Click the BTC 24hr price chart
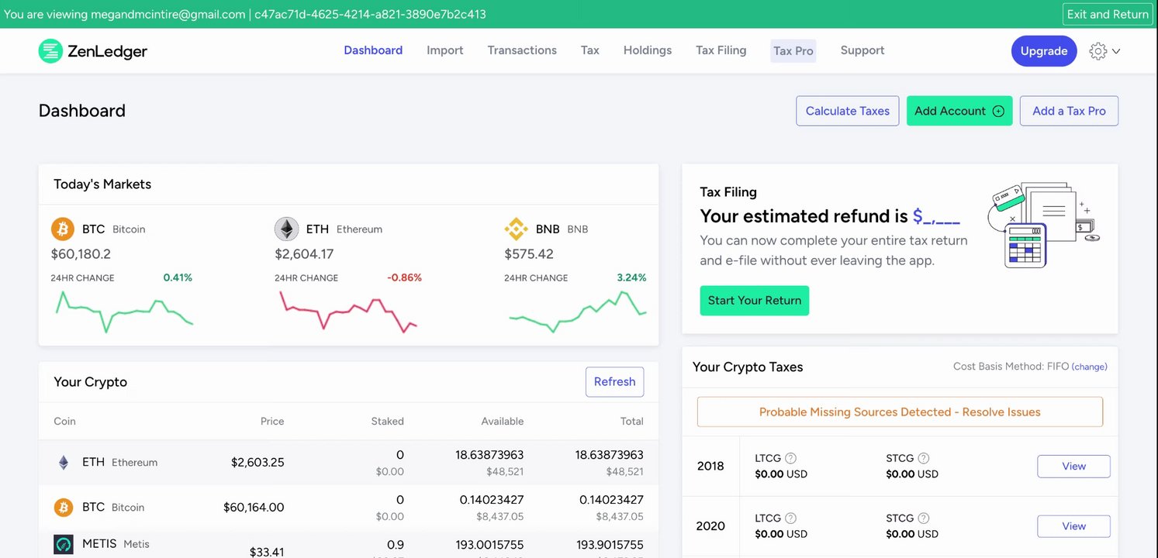 coord(124,312)
